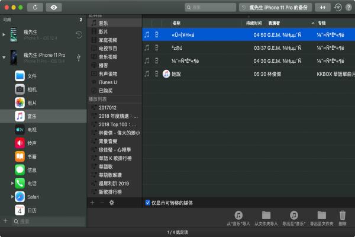Open 相机 in the sidebar
This screenshot has height=237, width=355.
pos(43,89)
